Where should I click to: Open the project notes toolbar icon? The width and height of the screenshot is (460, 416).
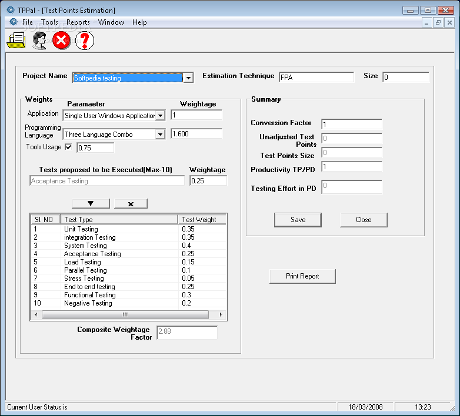click(x=16, y=40)
